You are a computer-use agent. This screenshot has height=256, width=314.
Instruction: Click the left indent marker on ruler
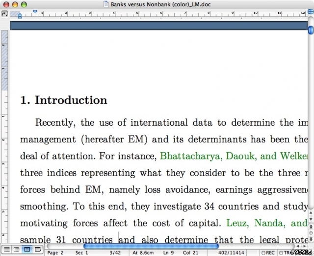(x=20, y=16)
